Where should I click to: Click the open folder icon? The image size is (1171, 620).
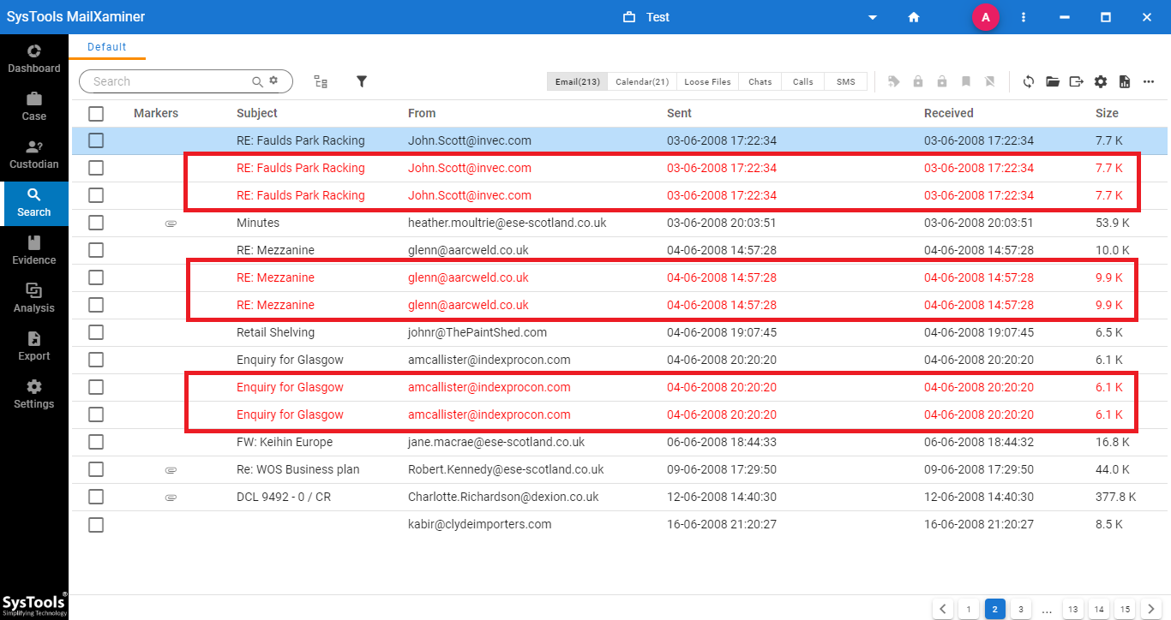pos(1053,81)
